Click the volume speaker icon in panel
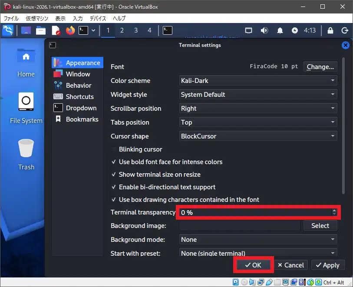This screenshot has width=353, height=287. click(264, 30)
